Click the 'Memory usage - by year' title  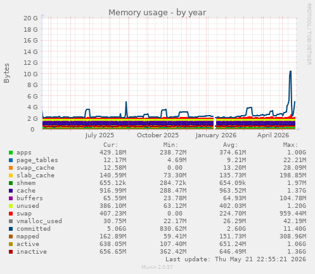click(157, 13)
